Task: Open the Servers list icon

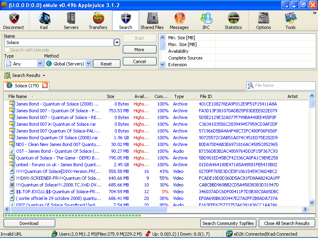Action: 71,18
